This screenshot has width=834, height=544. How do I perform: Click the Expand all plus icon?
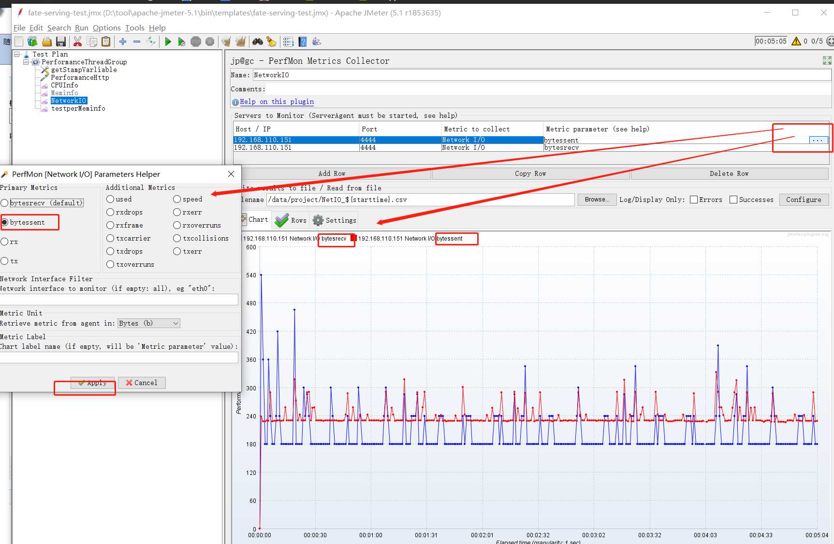pos(123,42)
